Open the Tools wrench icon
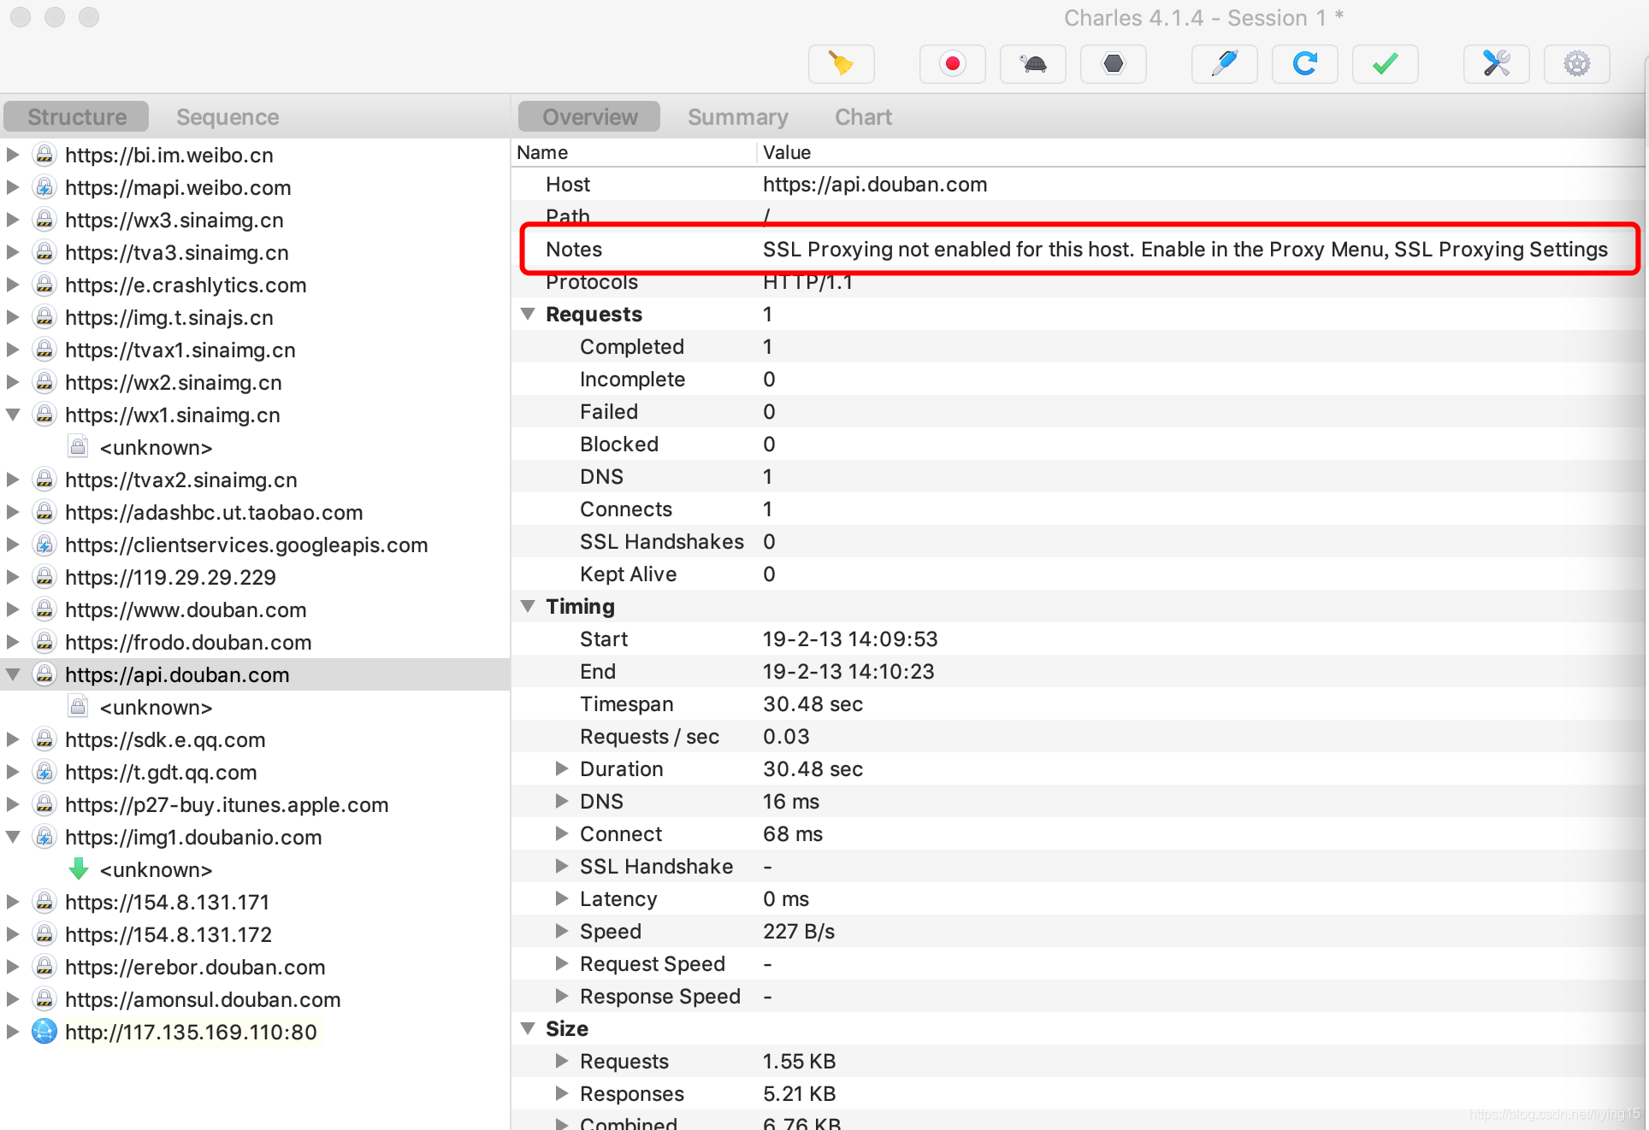This screenshot has height=1130, width=1649. 1496,64
